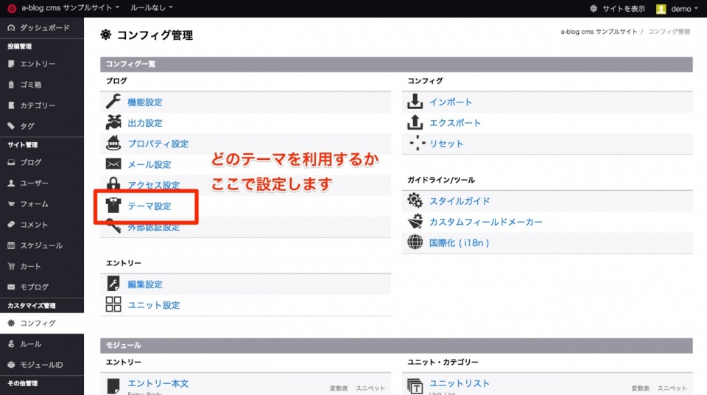The image size is (707, 395).
Task: Click the globe icon for 国際化
Action: tap(415, 242)
